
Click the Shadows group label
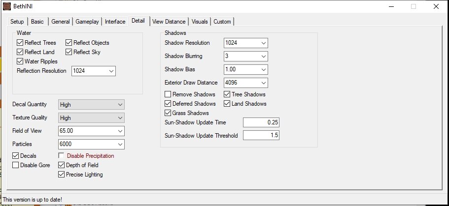[x=175, y=33]
